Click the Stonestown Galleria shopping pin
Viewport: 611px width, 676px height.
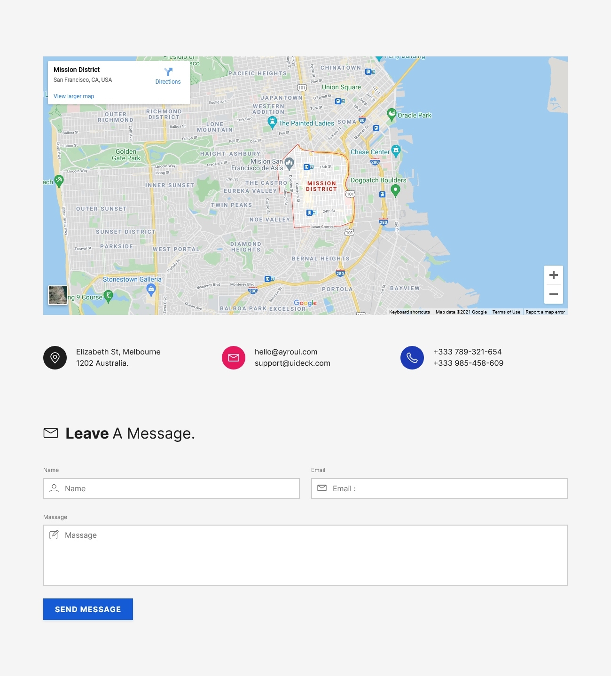point(151,290)
